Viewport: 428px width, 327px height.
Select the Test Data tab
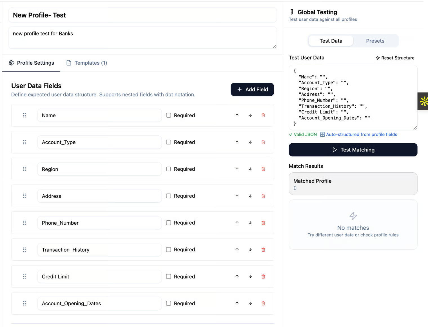point(331,41)
